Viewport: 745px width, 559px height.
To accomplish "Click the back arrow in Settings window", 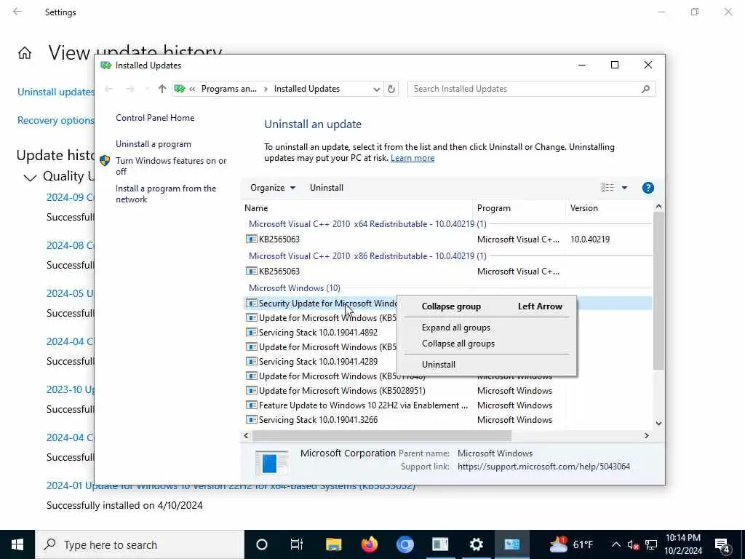I will click(17, 12).
